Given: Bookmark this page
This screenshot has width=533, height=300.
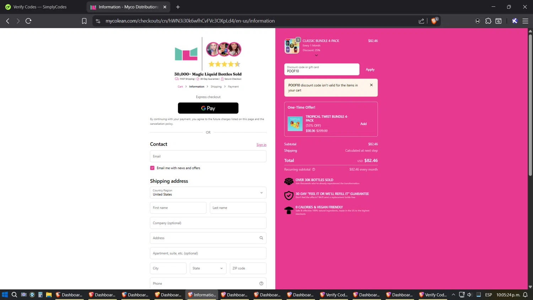Looking at the screenshot, I should point(84,21).
